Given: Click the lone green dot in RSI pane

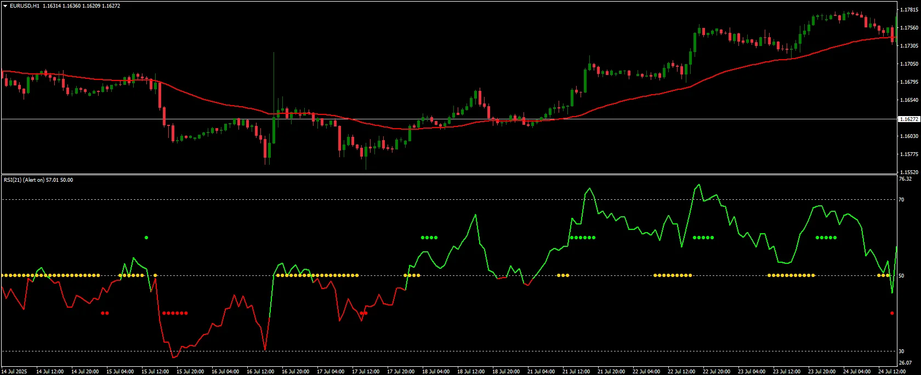Looking at the screenshot, I should 146,238.
